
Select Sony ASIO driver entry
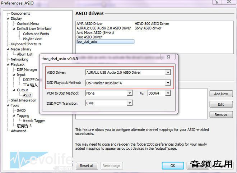tap(148, 28)
